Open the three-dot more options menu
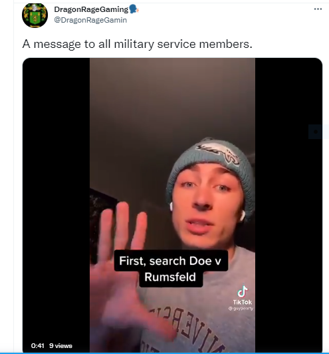The image size is (329, 354). (x=318, y=9)
